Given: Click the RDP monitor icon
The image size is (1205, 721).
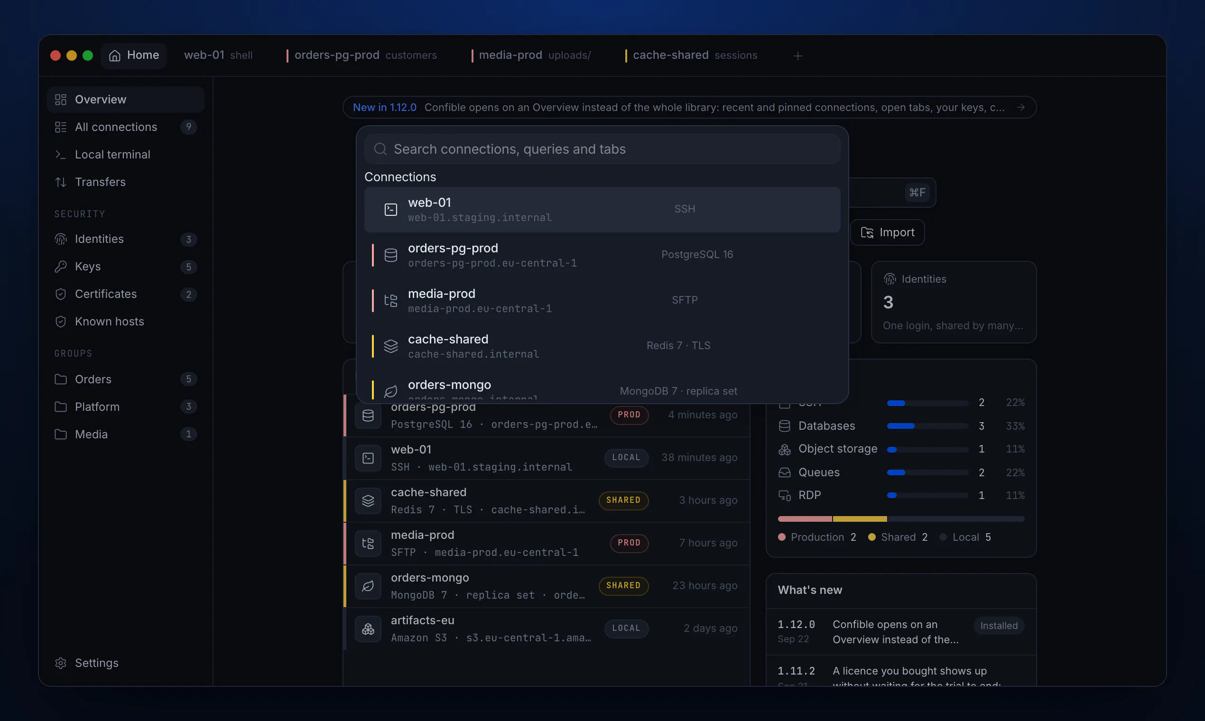Looking at the screenshot, I should click(x=784, y=495).
